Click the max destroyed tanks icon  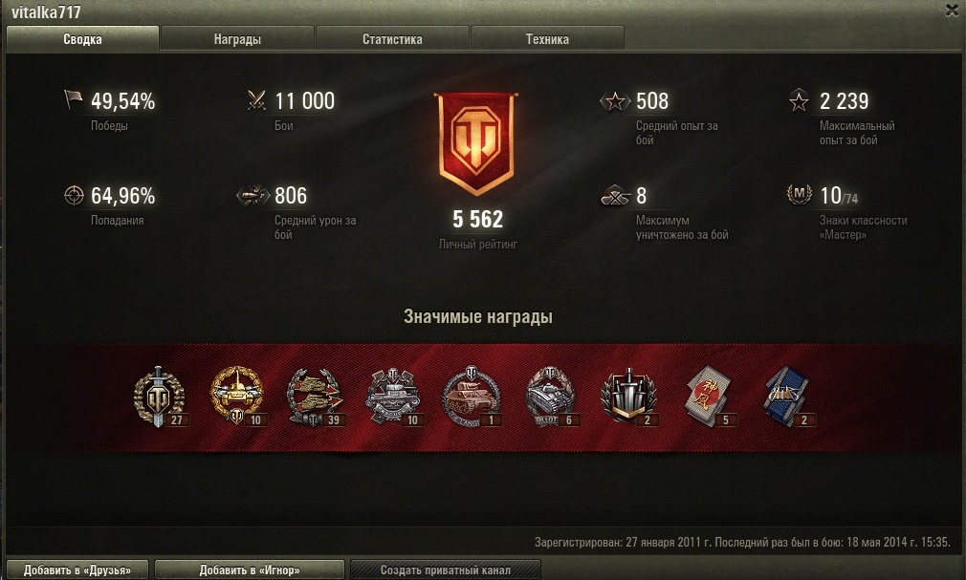tap(615, 195)
